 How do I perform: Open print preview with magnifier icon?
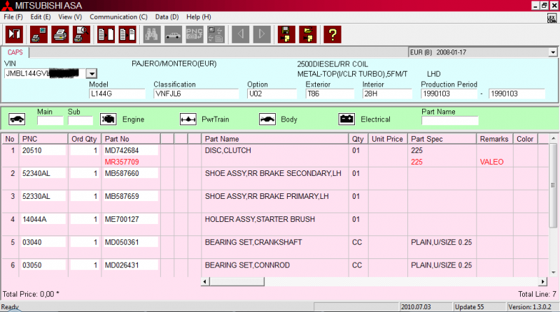(x=81, y=34)
